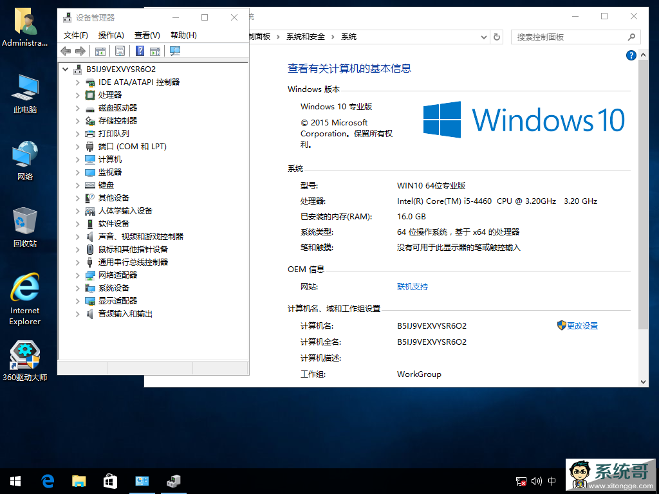This screenshot has width=659, height=494.
Task: Open the 360驱动大师 desktop icon
Action: [x=25, y=361]
